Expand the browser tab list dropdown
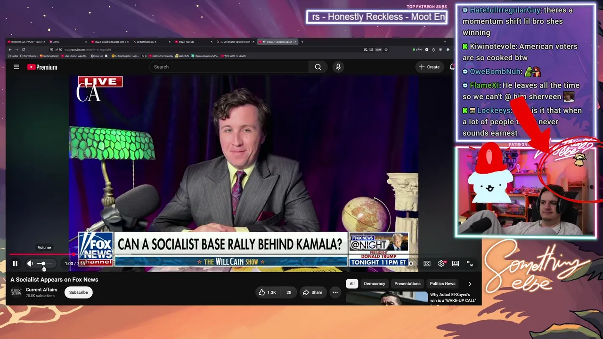 click(x=444, y=42)
